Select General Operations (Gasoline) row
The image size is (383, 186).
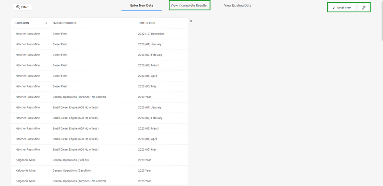coord(99,170)
